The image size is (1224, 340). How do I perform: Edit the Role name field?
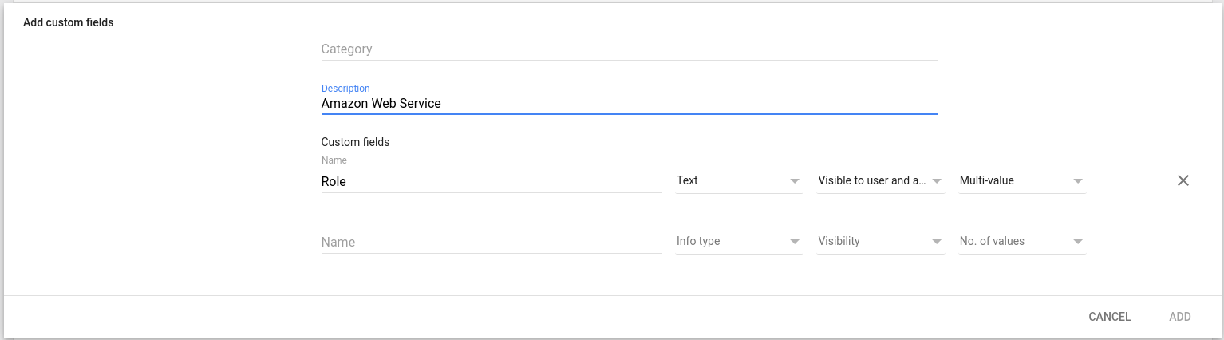coord(491,181)
